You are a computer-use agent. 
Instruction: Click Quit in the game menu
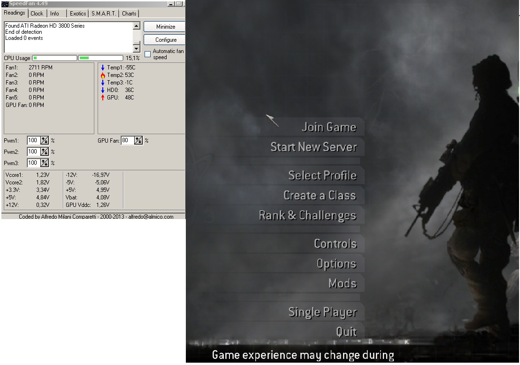346,332
